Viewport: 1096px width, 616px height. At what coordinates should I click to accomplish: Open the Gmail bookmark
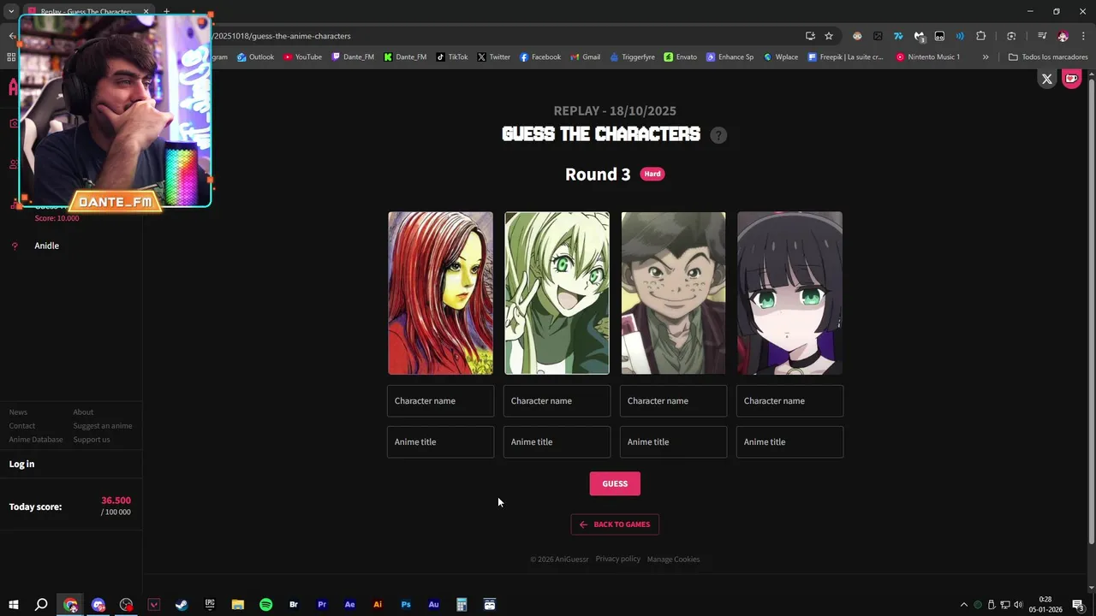585,57
